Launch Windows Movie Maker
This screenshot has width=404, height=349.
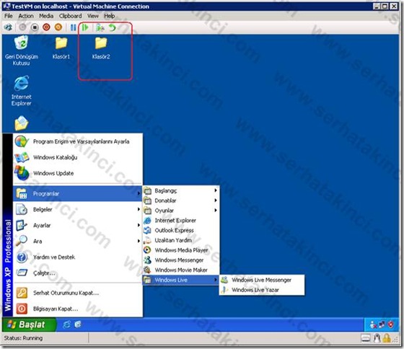pyautogui.click(x=181, y=270)
